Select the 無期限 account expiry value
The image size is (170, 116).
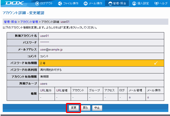coord(45,77)
